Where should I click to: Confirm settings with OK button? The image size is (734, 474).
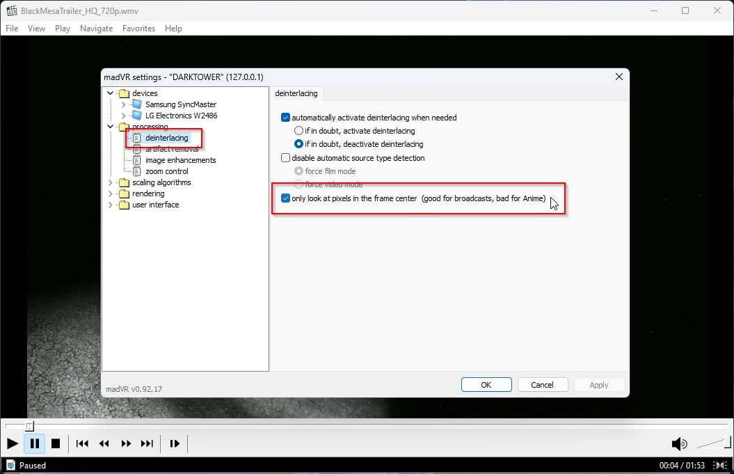486,384
